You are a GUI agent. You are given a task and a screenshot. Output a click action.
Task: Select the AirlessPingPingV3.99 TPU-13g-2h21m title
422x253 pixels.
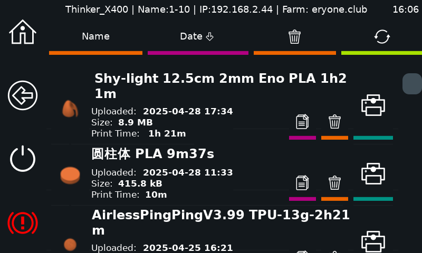(x=220, y=222)
